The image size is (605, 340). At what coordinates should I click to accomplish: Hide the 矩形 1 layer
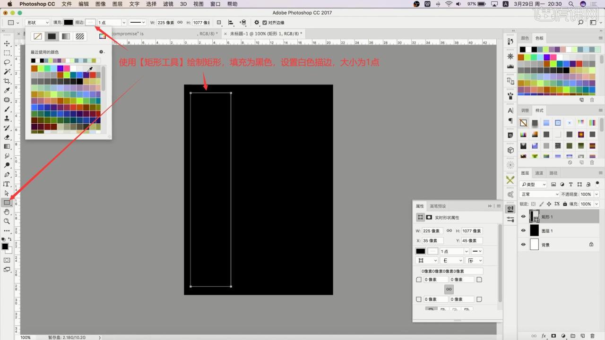pos(523,217)
